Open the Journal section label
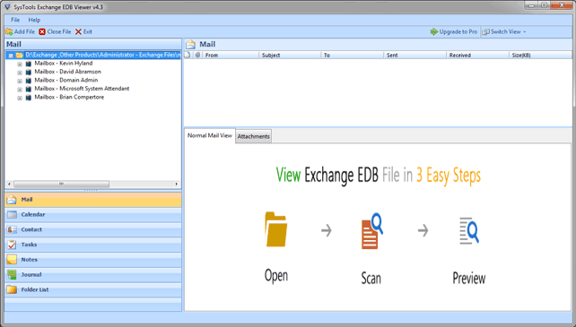 31,274
